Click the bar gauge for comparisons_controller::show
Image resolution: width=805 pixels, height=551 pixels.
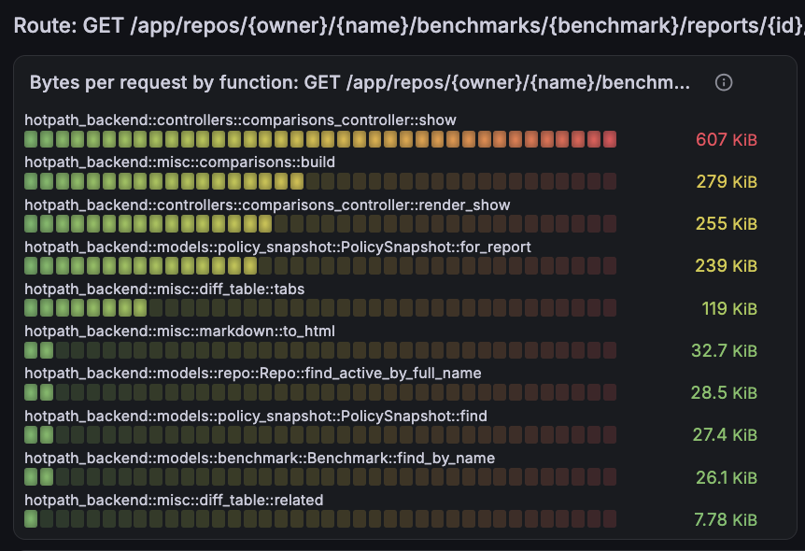(x=320, y=139)
